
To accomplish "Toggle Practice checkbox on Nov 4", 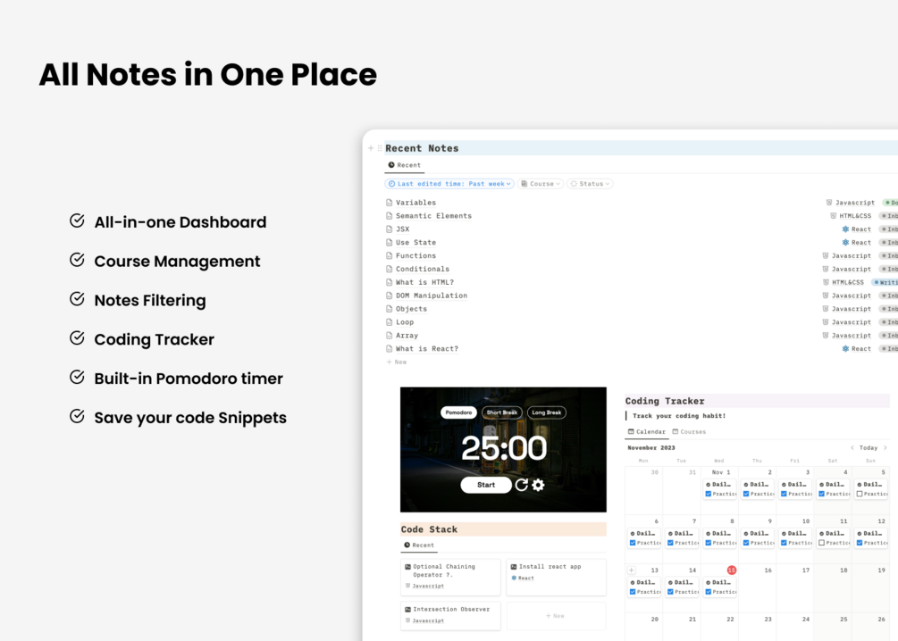I will click(822, 494).
